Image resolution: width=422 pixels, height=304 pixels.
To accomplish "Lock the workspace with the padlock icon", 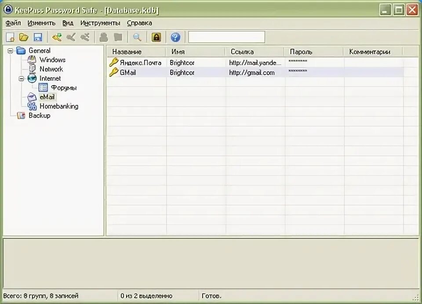I will pos(156,37).
